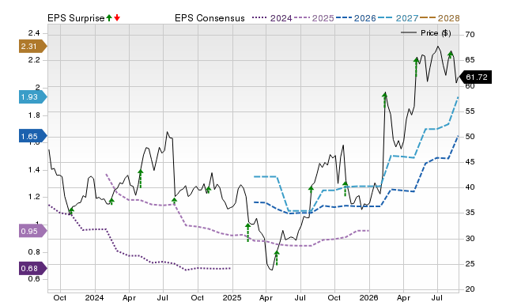Toggle the 2027 light blue legend entry
The image size is (506, 302).
click(x=398, y=18)
